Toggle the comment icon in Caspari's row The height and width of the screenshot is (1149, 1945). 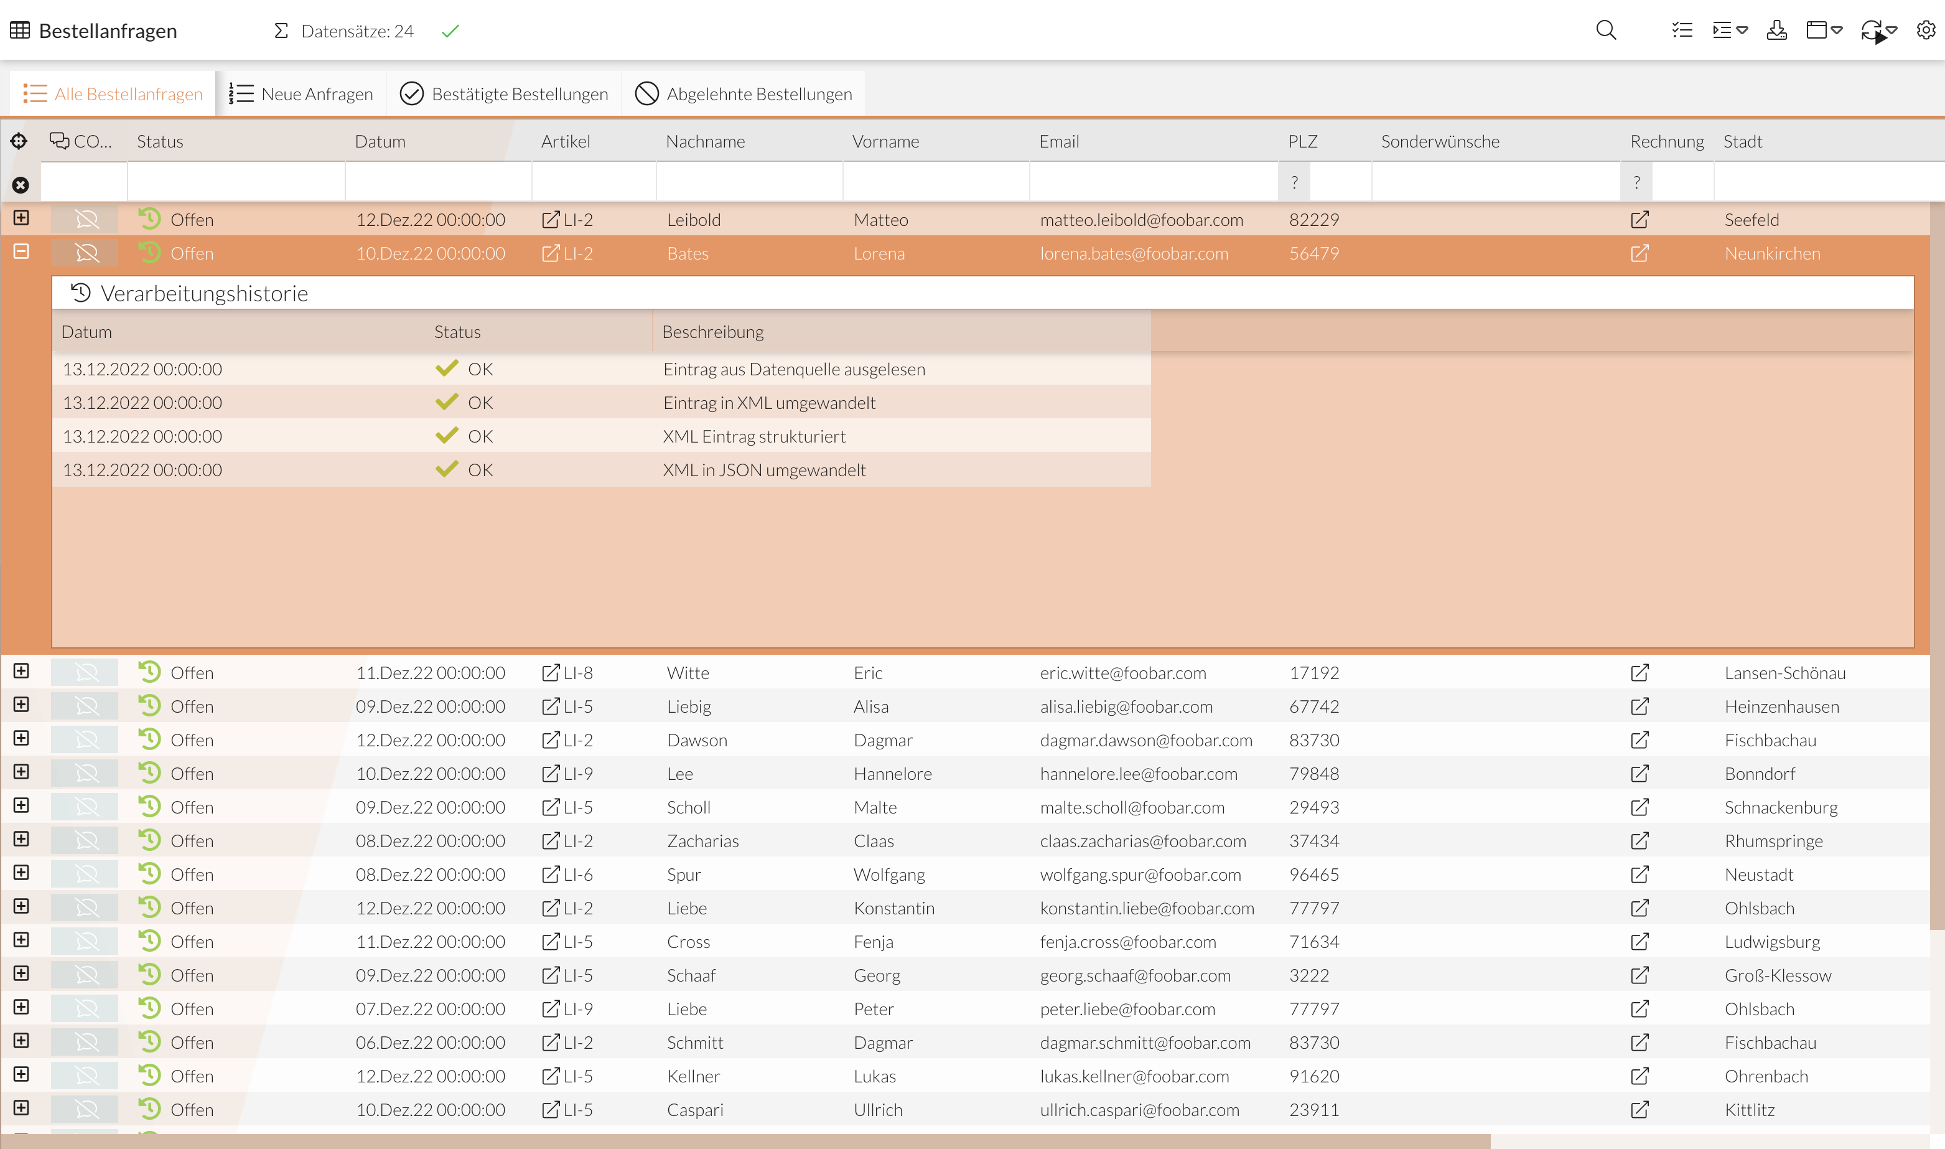[x=86, y=1110]
